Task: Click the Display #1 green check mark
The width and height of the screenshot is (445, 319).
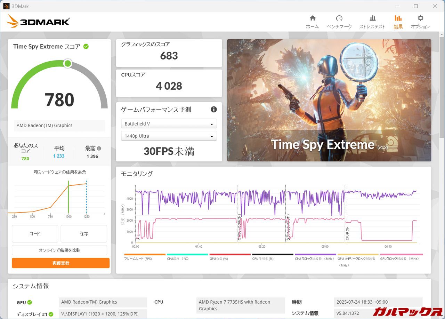Action: [51, 314]
